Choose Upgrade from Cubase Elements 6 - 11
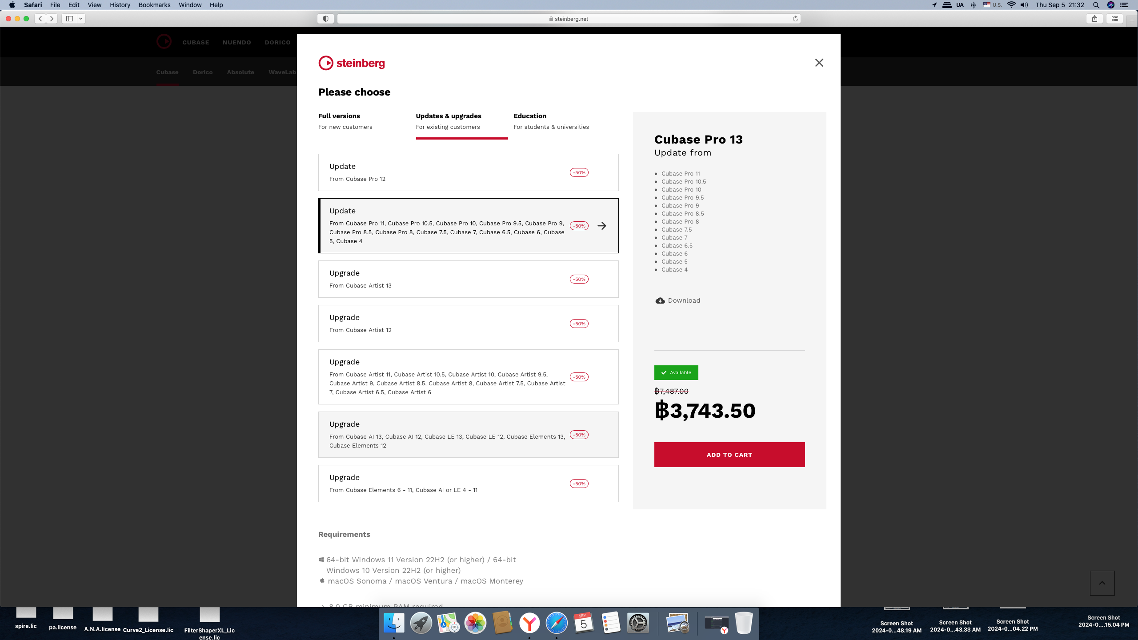 469,484
